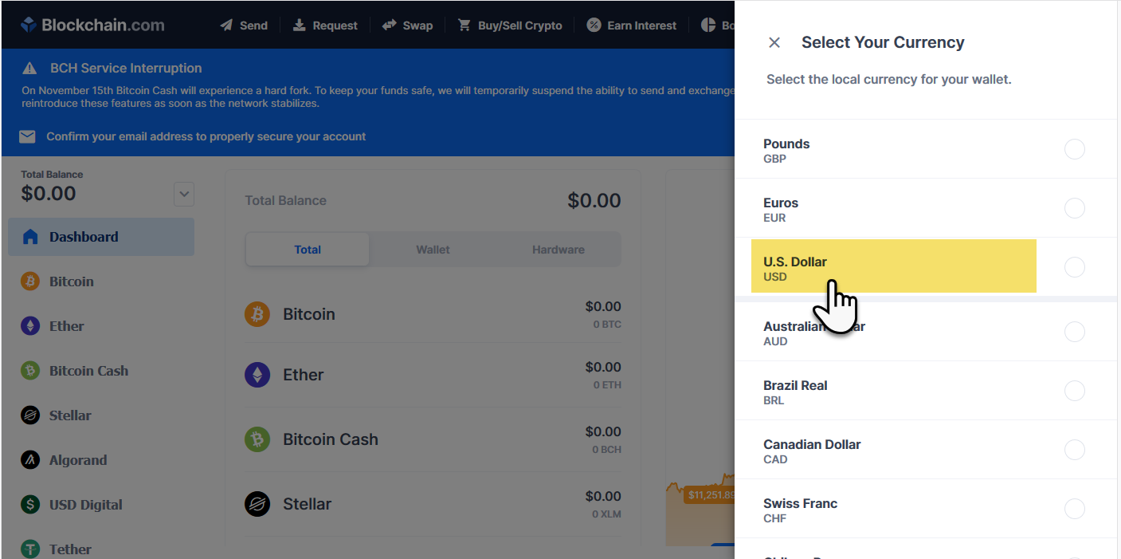Click the Swap arrows icon
Image resolution: width=1121 pixels, height=559 pixels.
[389, 25]
